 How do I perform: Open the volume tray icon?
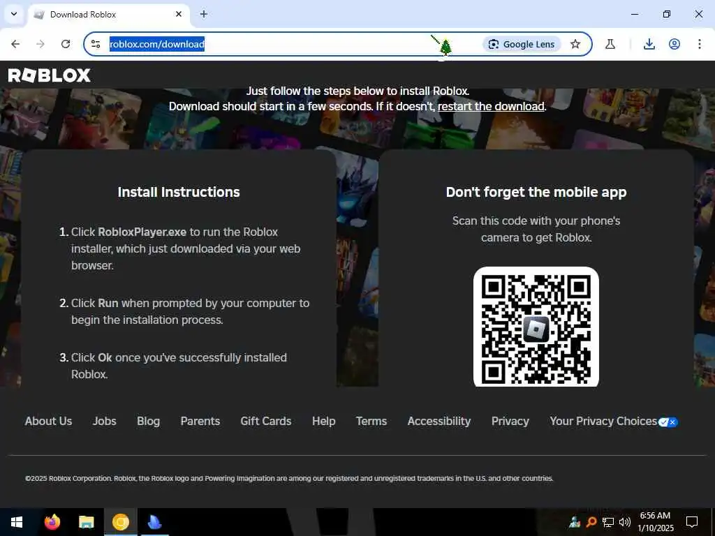[625, 522]
